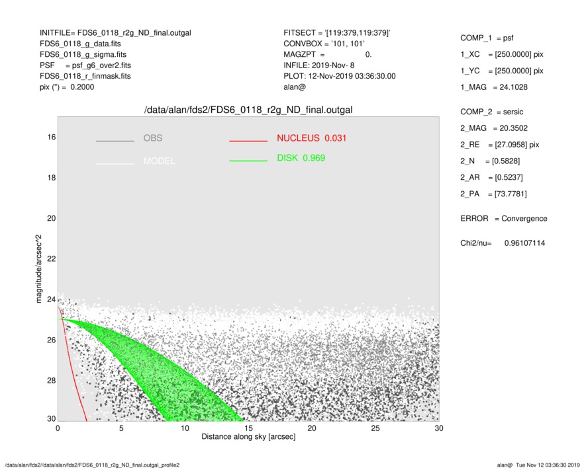The image size is (586, 468).
Task: Click the PSF = psf_g6_over2.fits line
Action: (85, 65)
